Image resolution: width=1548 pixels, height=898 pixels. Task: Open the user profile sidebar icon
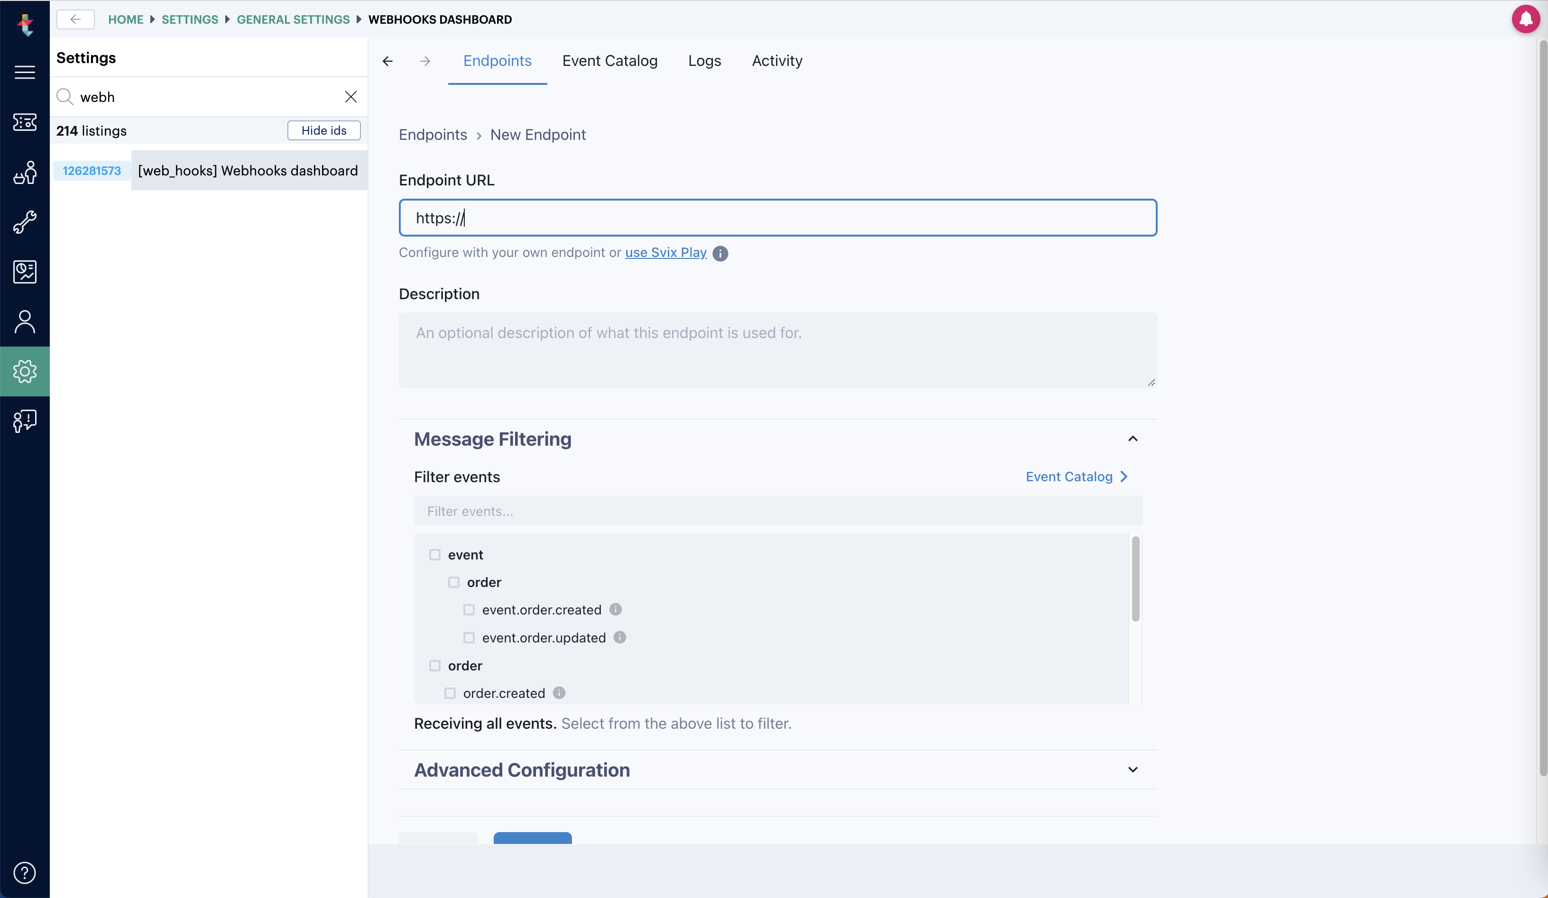click(x=25, y=321)
